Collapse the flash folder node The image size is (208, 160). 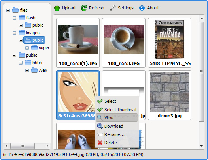tap(15, 18)
